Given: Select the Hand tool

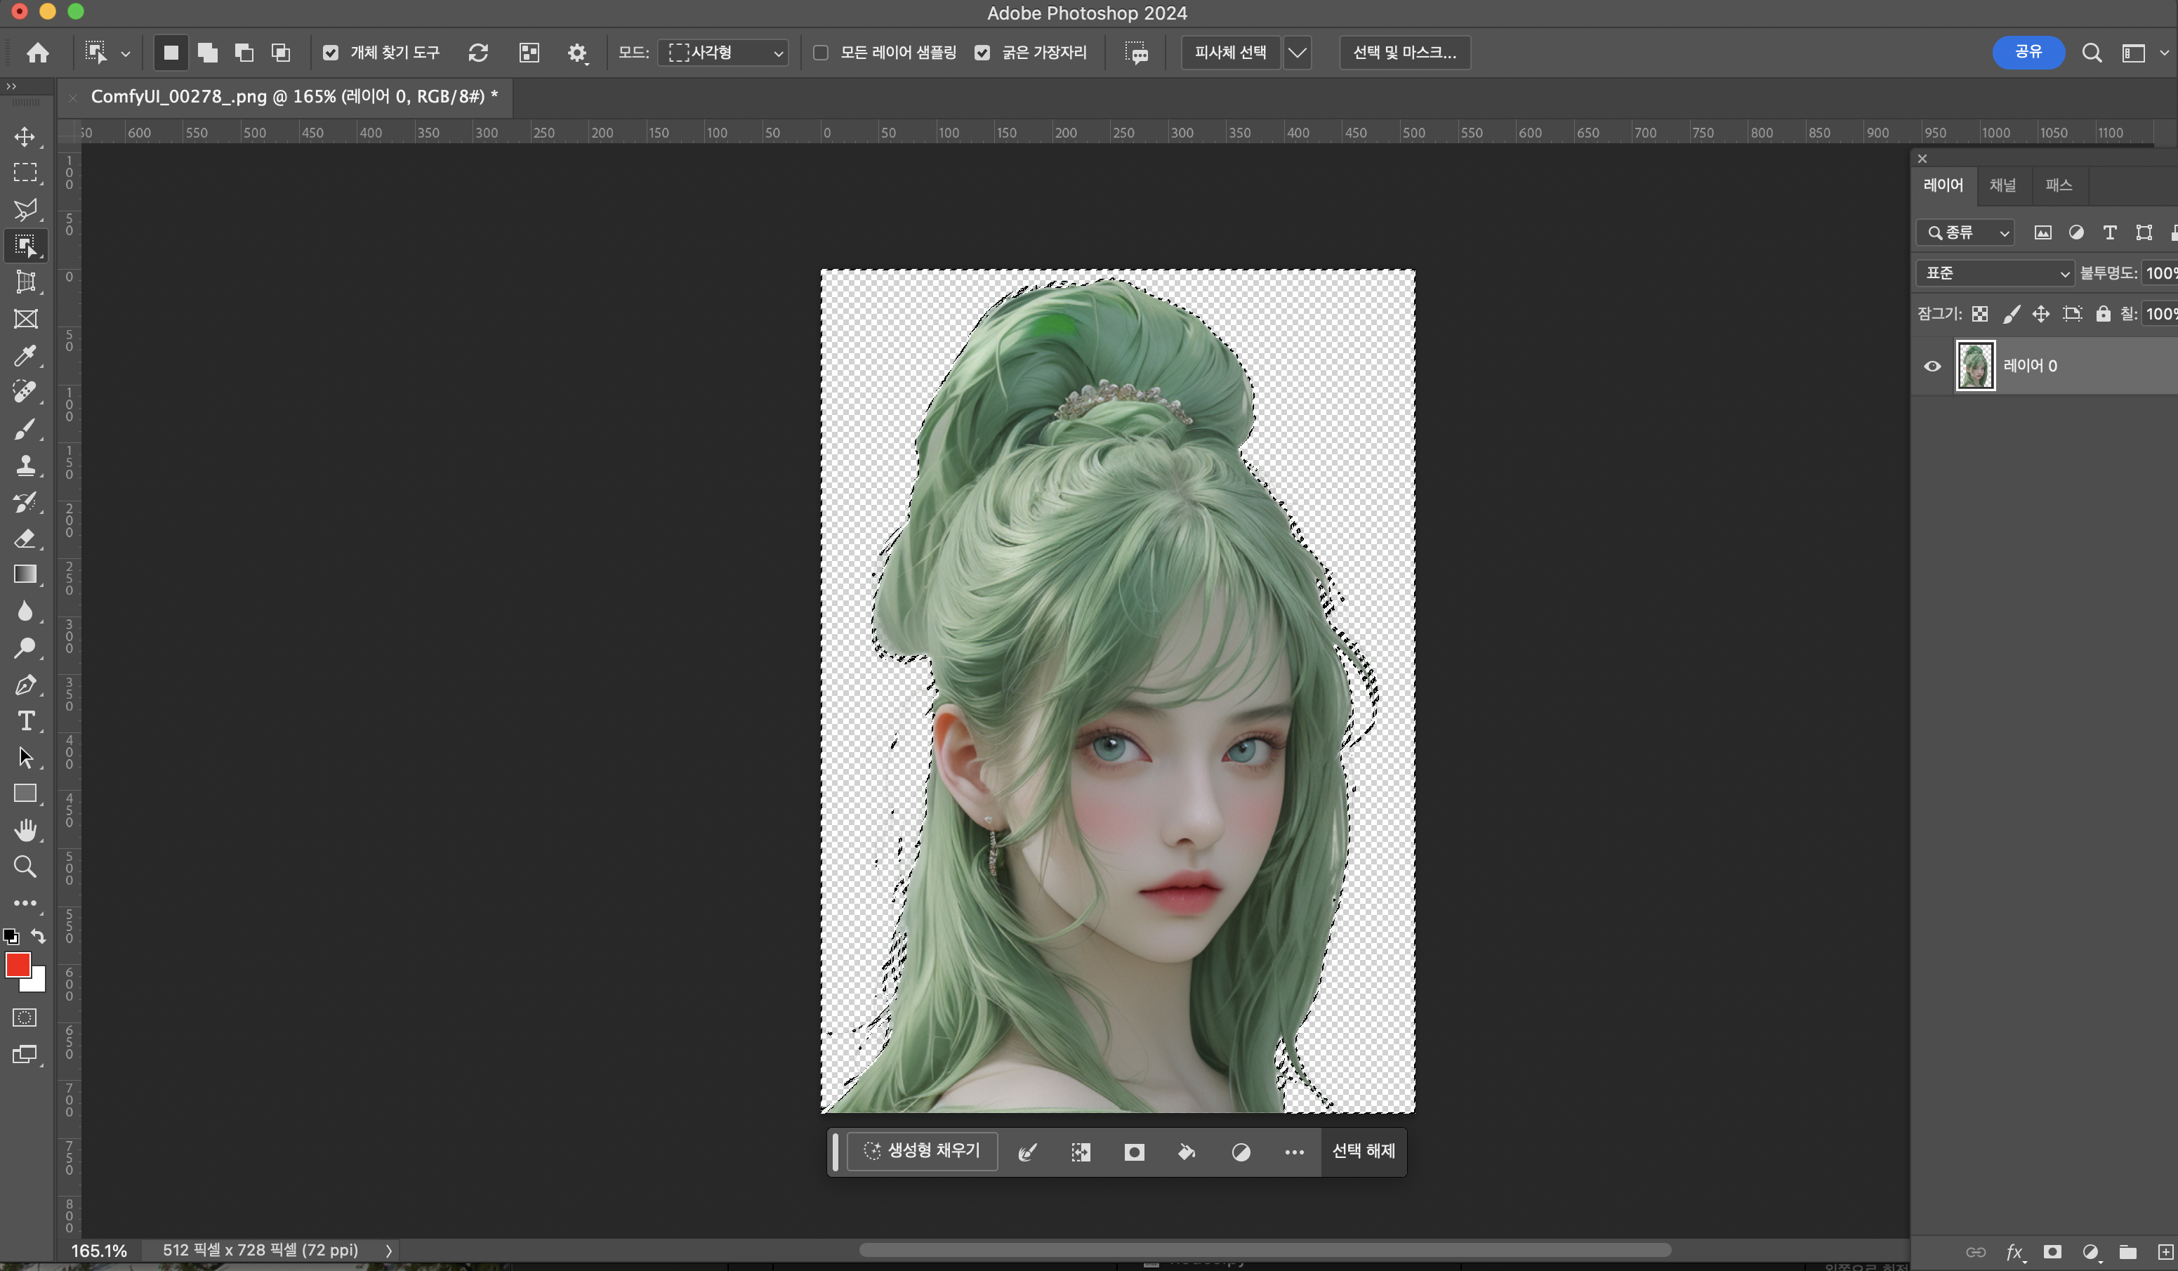Looking at the screenshot, I should (25, 830).
